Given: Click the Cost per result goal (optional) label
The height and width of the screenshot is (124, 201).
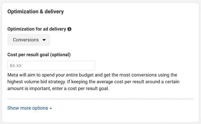Looking at the screenshot, I should 39,55.
